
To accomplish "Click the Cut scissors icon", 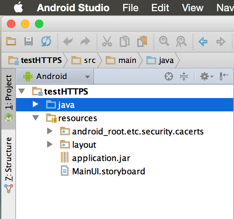I will [x=107, y=41].
